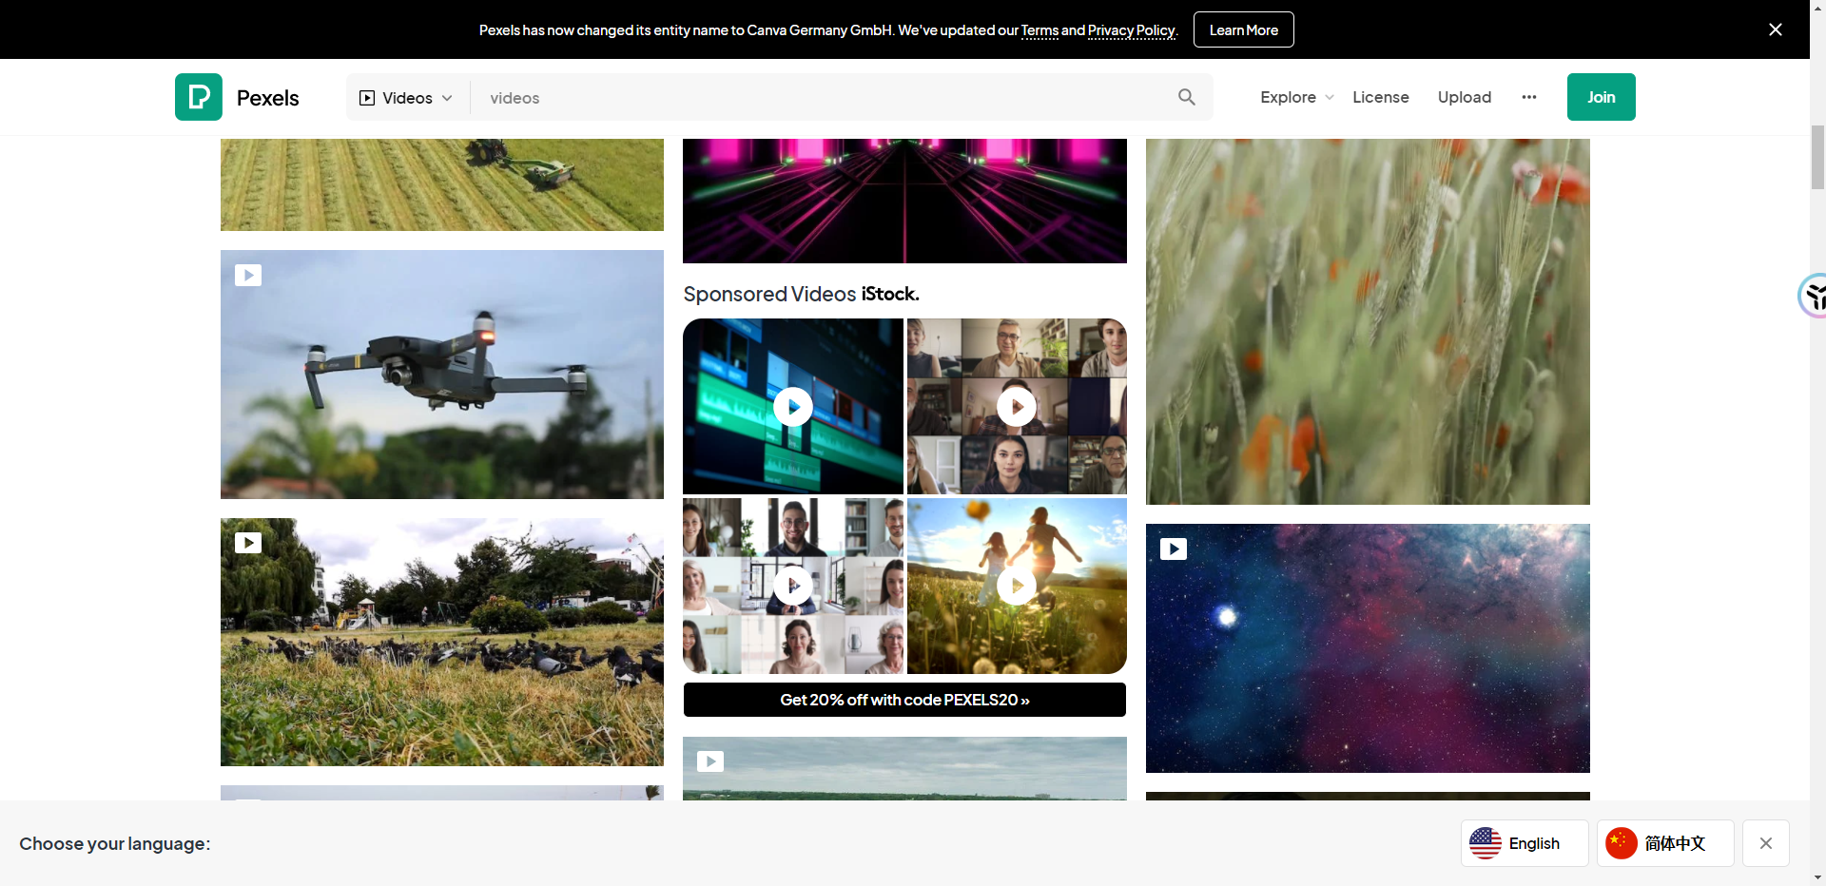Open the License page
This screenshot has width=1826, height=886.
(1380, 97)
